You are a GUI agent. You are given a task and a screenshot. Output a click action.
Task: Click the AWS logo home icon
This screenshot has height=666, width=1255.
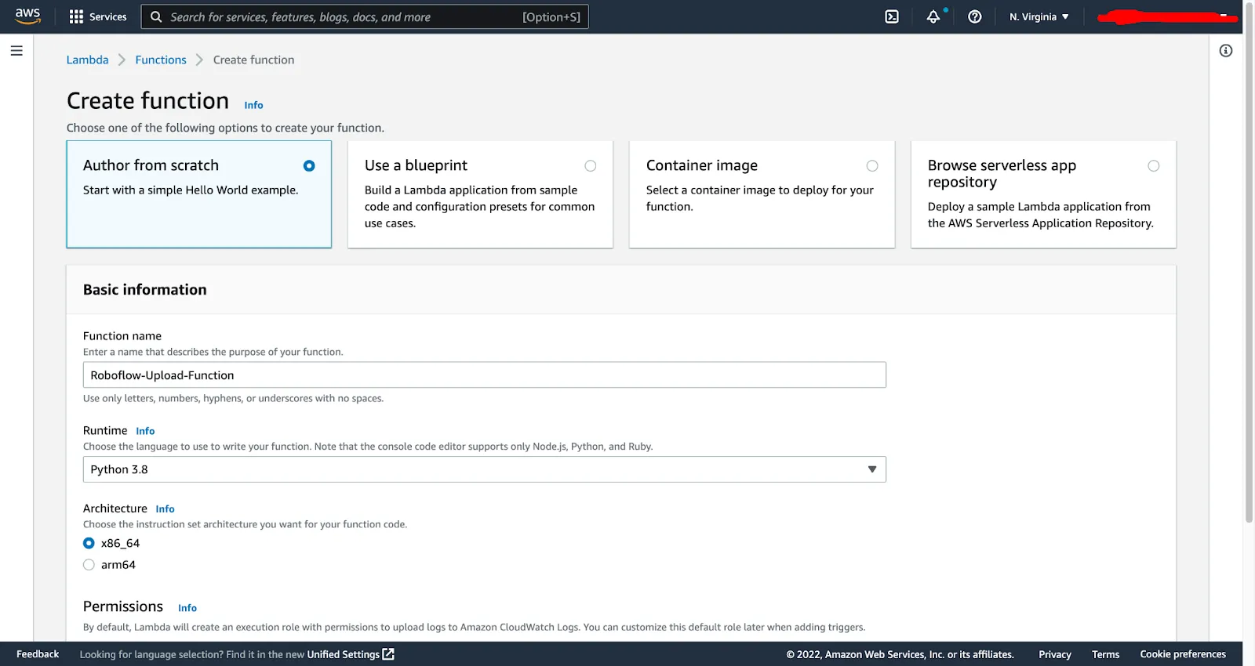coord(27,16)
